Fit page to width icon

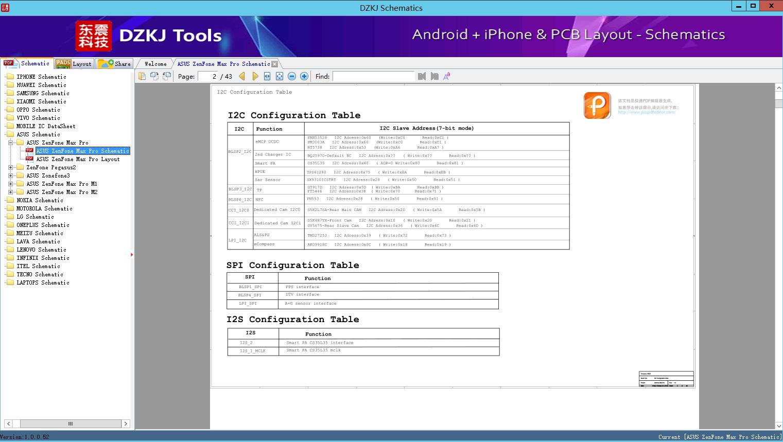pos(267,76)
